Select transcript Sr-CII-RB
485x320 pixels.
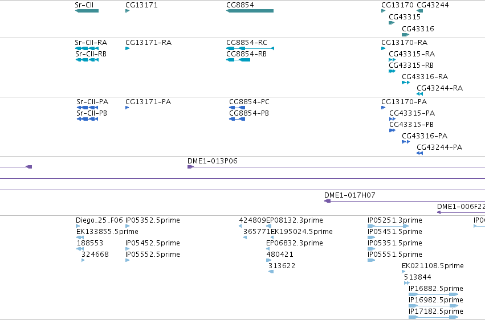(x=87, y=60)
